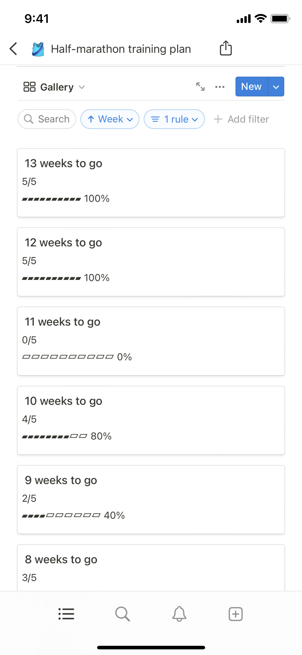The height and width of the screenshot is (655, 302).
Task: Open the dropdown arrow beside New
Action: (x=276, y=87)
